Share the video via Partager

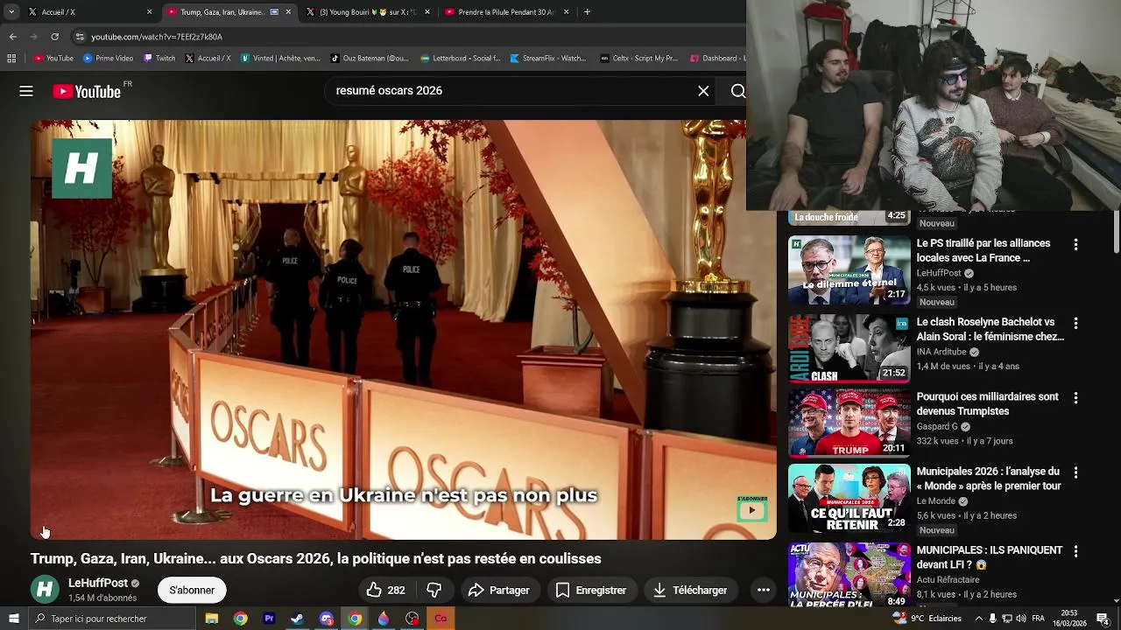click(499, 591)
